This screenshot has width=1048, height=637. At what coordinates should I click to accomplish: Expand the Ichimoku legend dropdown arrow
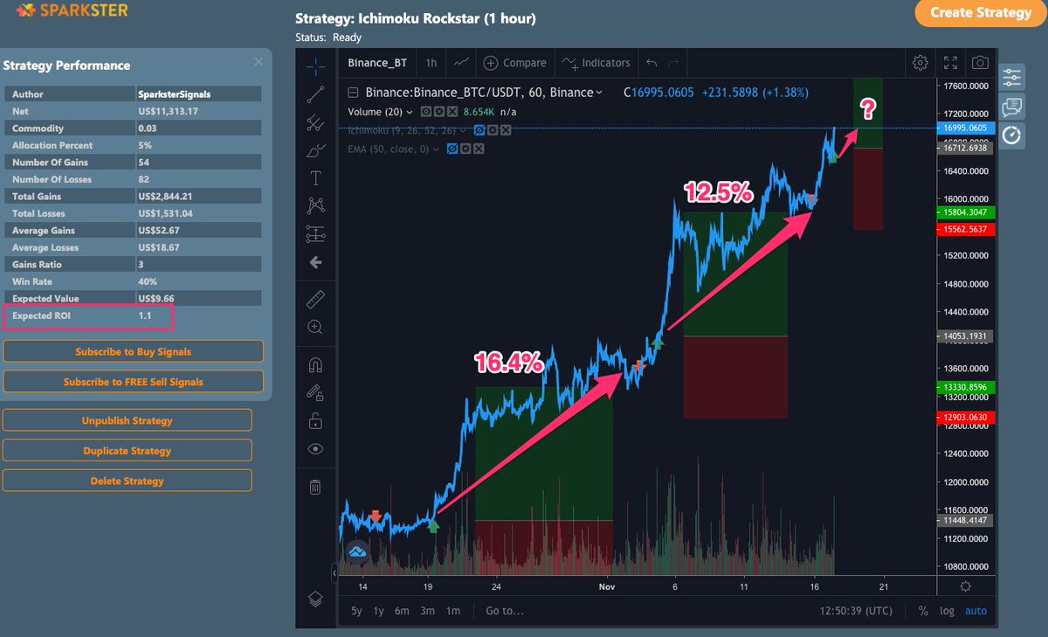(x=463, y=130)
